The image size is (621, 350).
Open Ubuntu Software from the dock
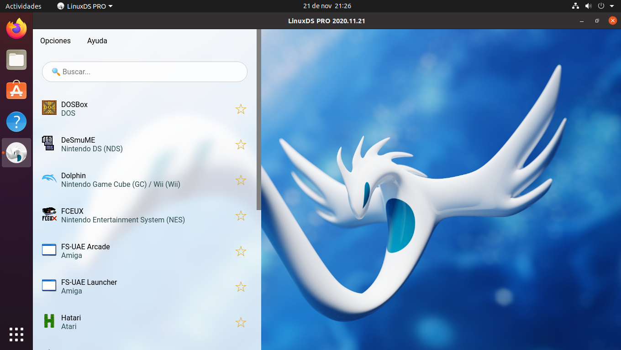pos(16,90)
